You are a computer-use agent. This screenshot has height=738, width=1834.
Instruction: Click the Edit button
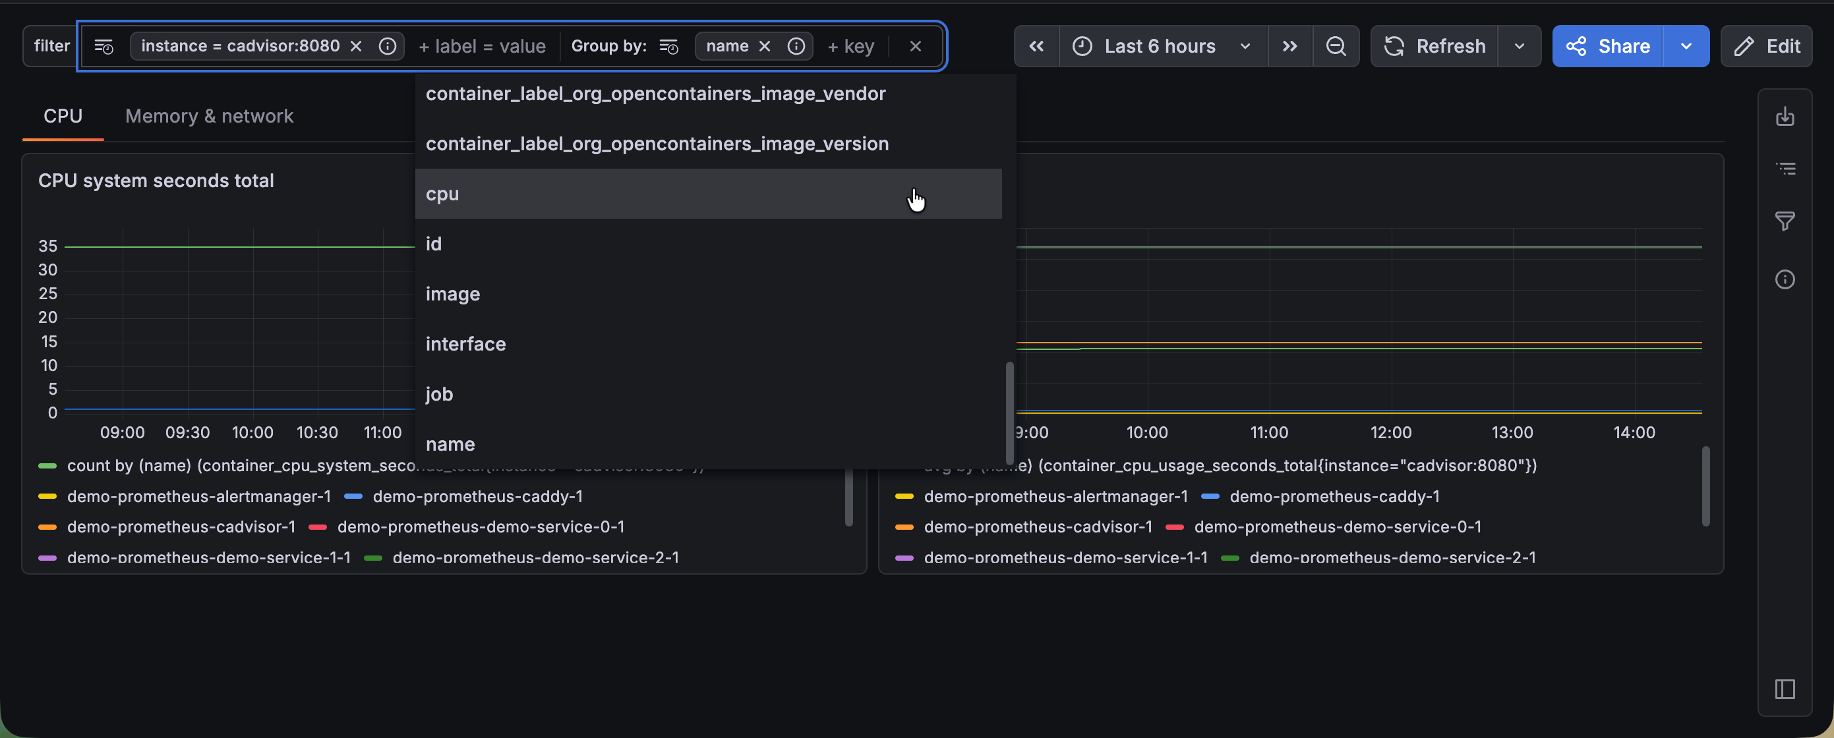point(1767,46)
